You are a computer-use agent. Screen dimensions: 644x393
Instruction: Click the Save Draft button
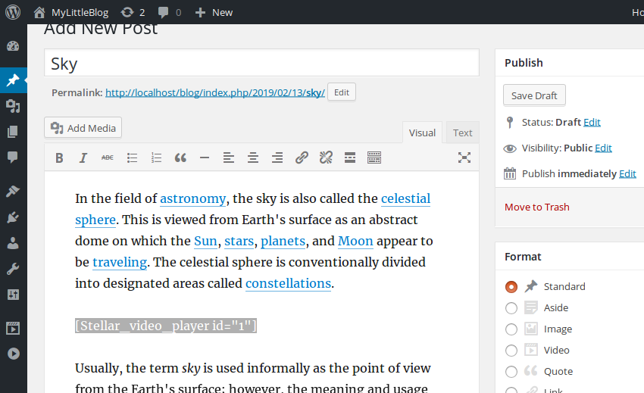click(x=534, y=95)
